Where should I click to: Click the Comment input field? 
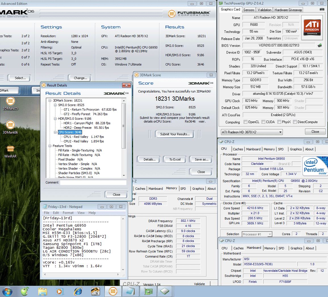93,183
